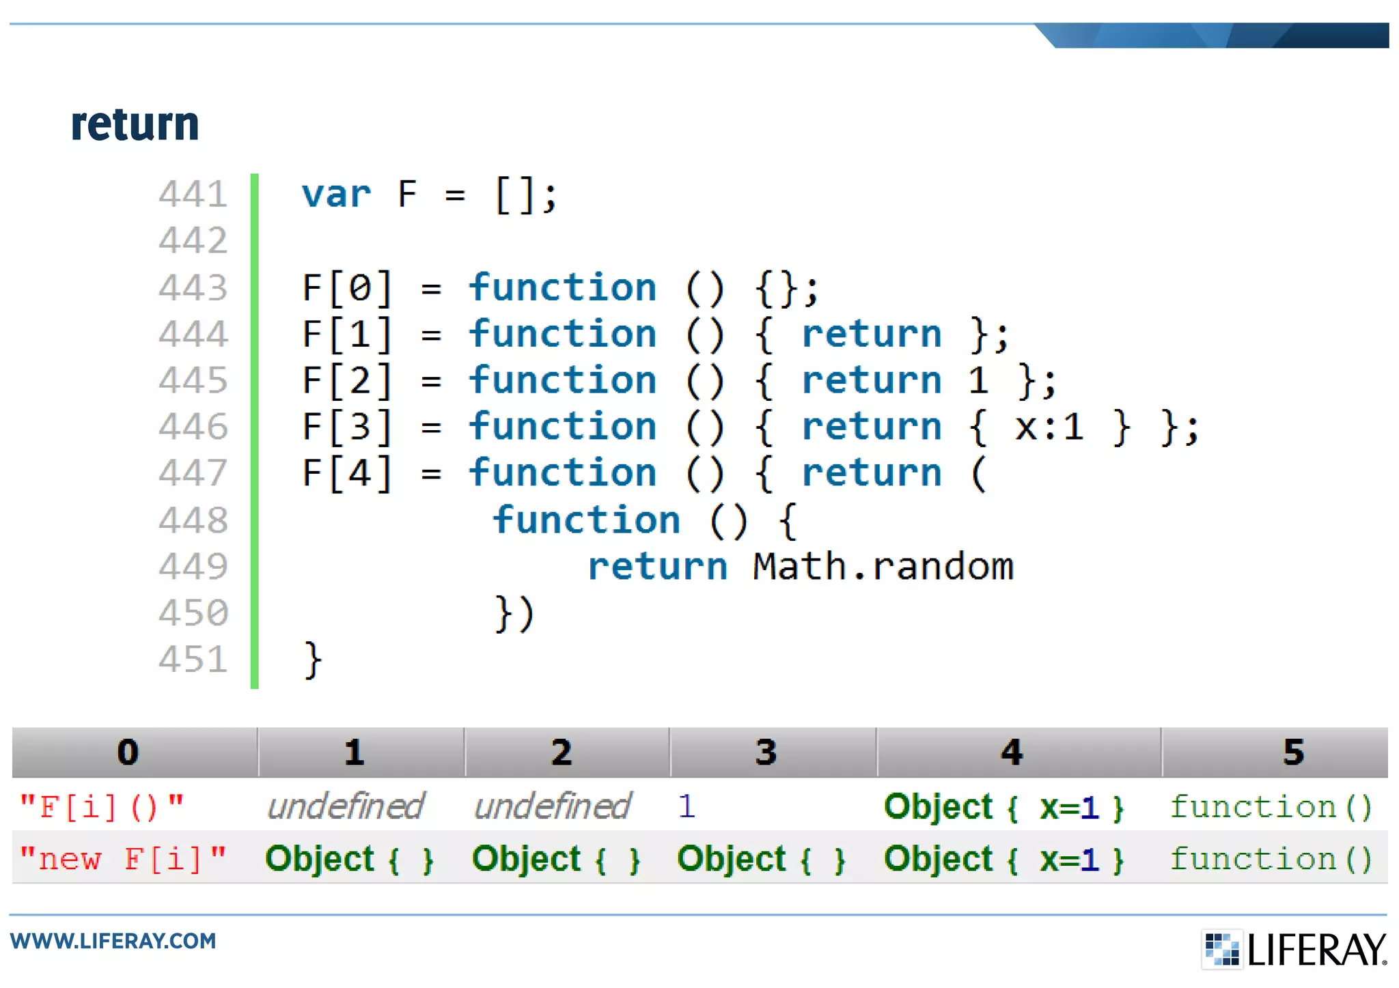Click column header 3 in the table
This screenshot has width=1399, height=988.
pyautogui.click(x=766, y=752)
